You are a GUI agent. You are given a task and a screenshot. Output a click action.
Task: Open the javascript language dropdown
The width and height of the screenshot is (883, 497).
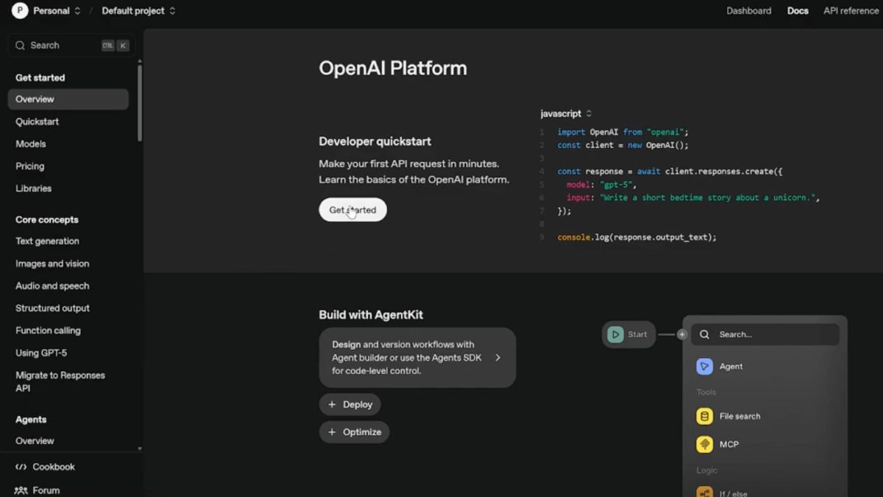pyautogui.click(x=566, y=113)
